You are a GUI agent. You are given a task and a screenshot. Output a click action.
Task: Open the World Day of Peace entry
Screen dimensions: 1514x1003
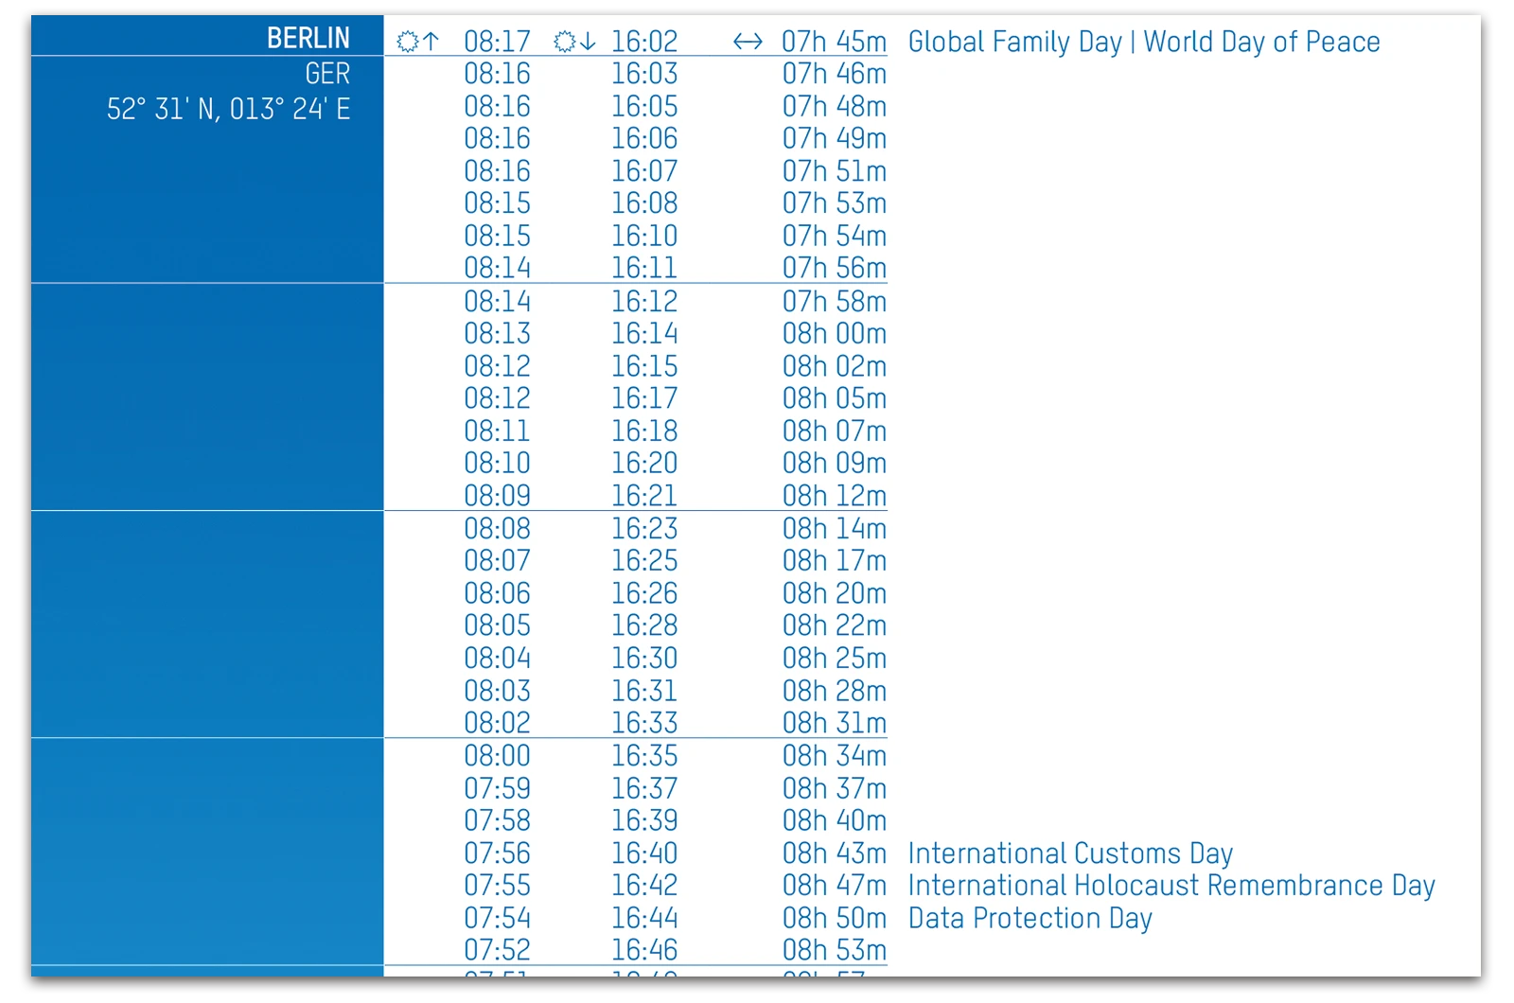[x=1261, y=42]
